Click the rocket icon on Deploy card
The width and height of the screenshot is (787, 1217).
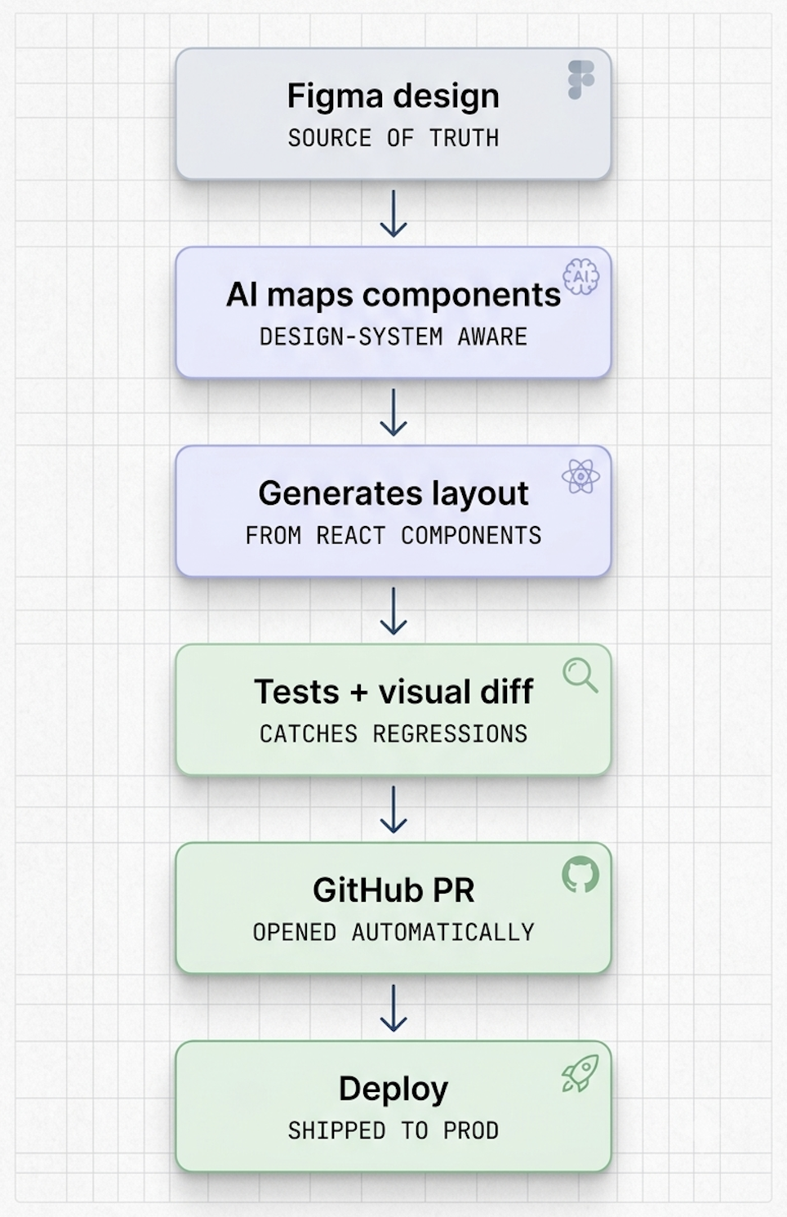(580, 1073)
